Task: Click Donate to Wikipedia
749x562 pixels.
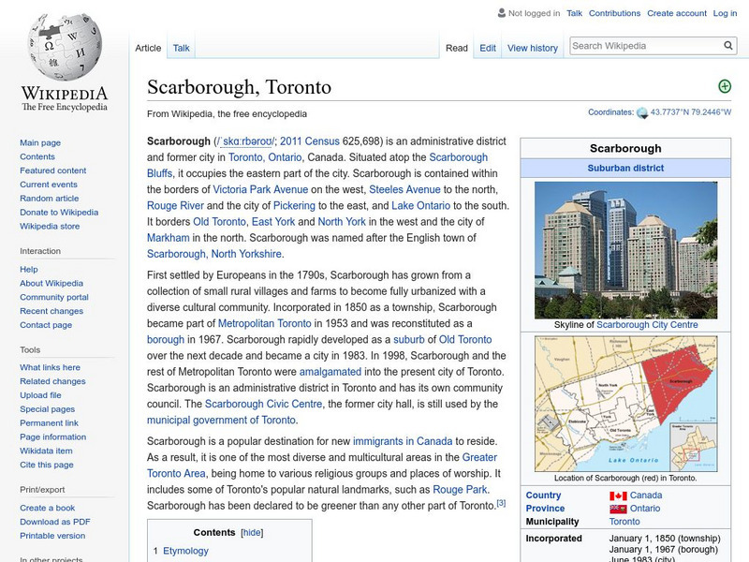Action: (x=59, y=213)
